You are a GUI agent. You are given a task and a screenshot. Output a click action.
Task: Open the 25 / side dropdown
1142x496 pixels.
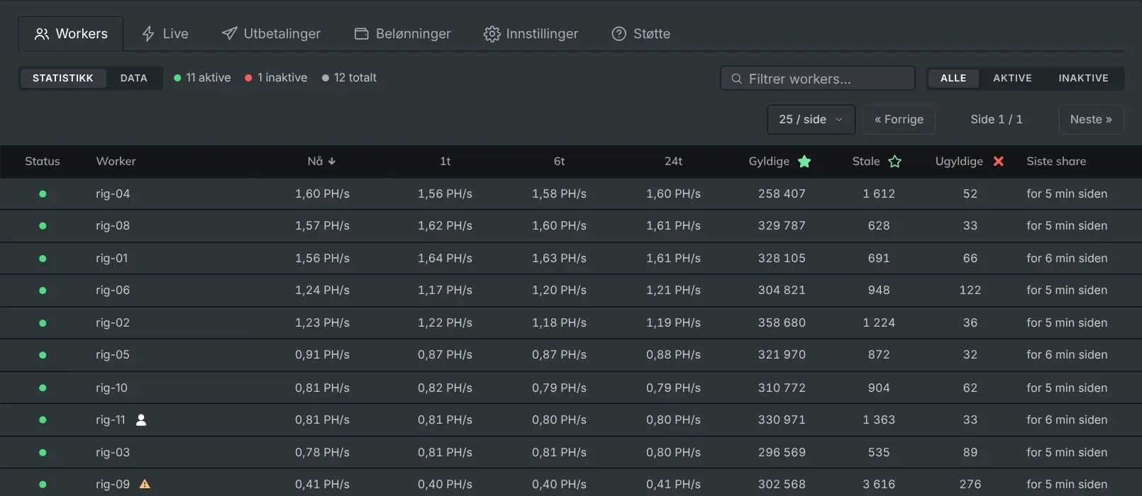pyautogui.click(x=811, y=119)
